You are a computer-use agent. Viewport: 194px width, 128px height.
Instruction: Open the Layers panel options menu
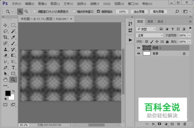[190, 22]
